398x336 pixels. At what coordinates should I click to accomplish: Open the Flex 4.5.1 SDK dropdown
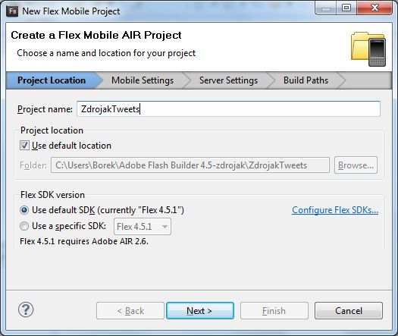[143, 226]
